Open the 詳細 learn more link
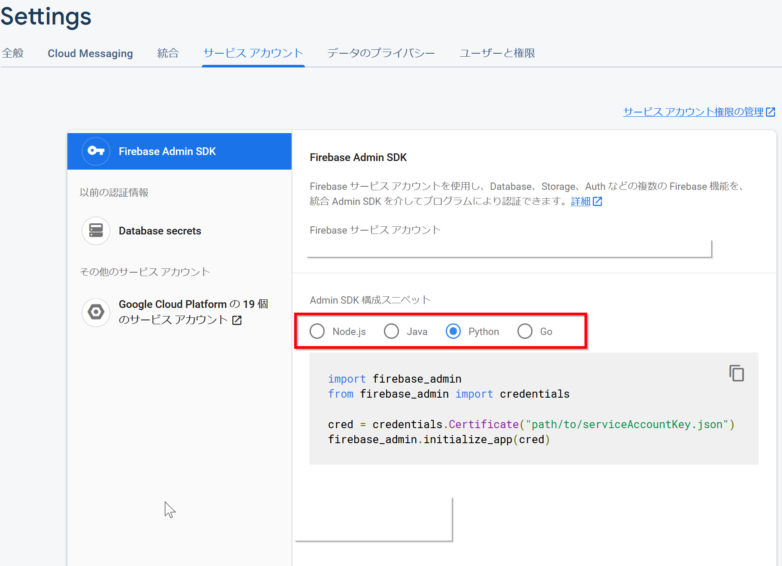Image resolution: width=782 pixels, height=566 pixels. (580, 201)
